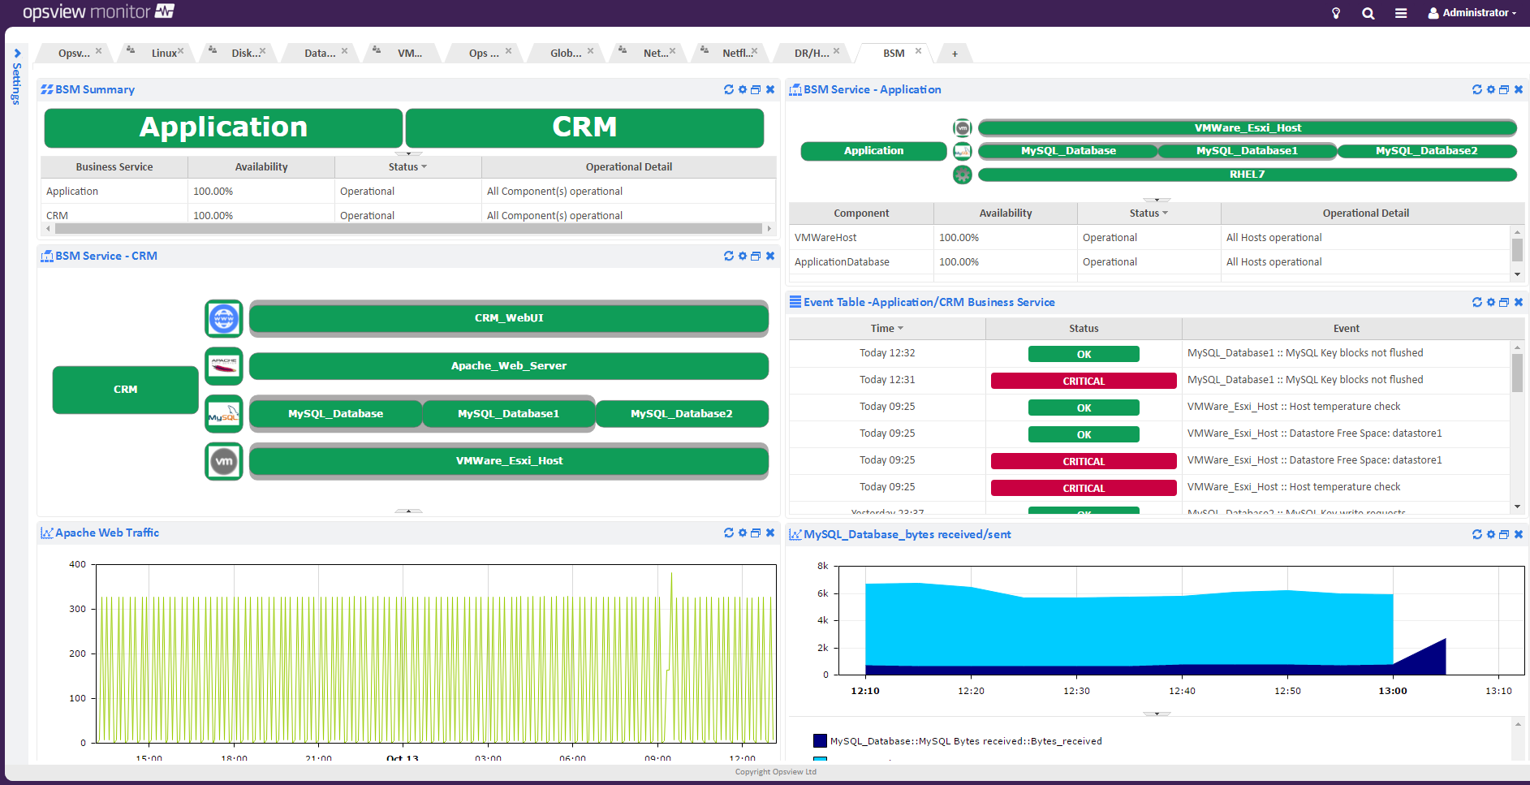1530x785 pixels.
Task: Open the hamburger menu in the top bar
Action: tap(1402, 12)
